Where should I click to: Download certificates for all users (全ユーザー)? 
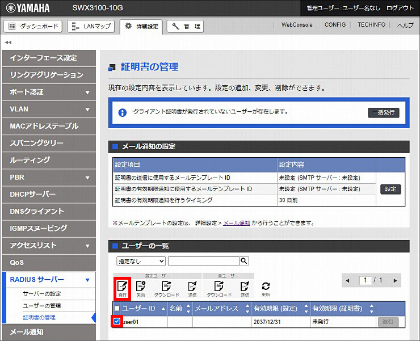click(219, 289)
